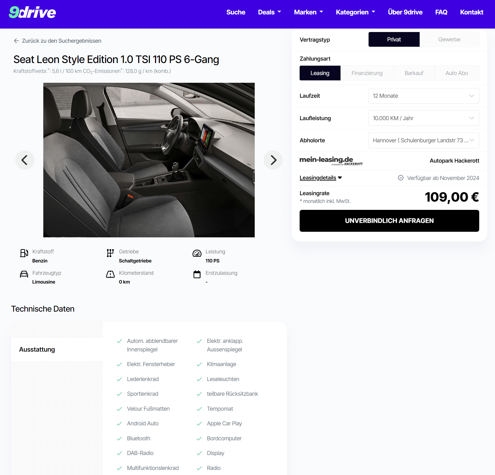This screenshot has width=495, height=475.
Task: Open the Abholorte Hannover dropdown
Action: tap(424, 140)
